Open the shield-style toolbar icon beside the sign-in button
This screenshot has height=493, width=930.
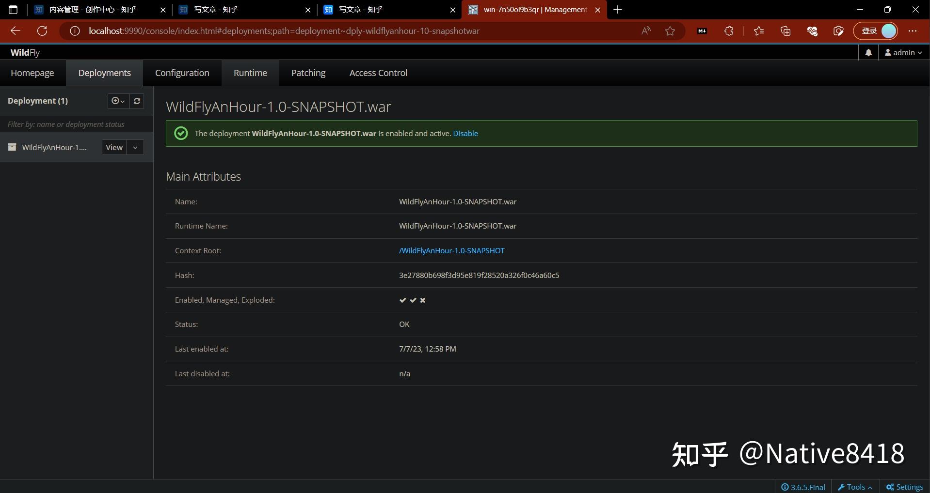pos(838,31)
